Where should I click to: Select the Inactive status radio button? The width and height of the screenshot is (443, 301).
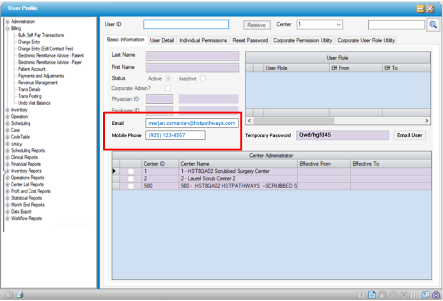click(x=203, y=78)
